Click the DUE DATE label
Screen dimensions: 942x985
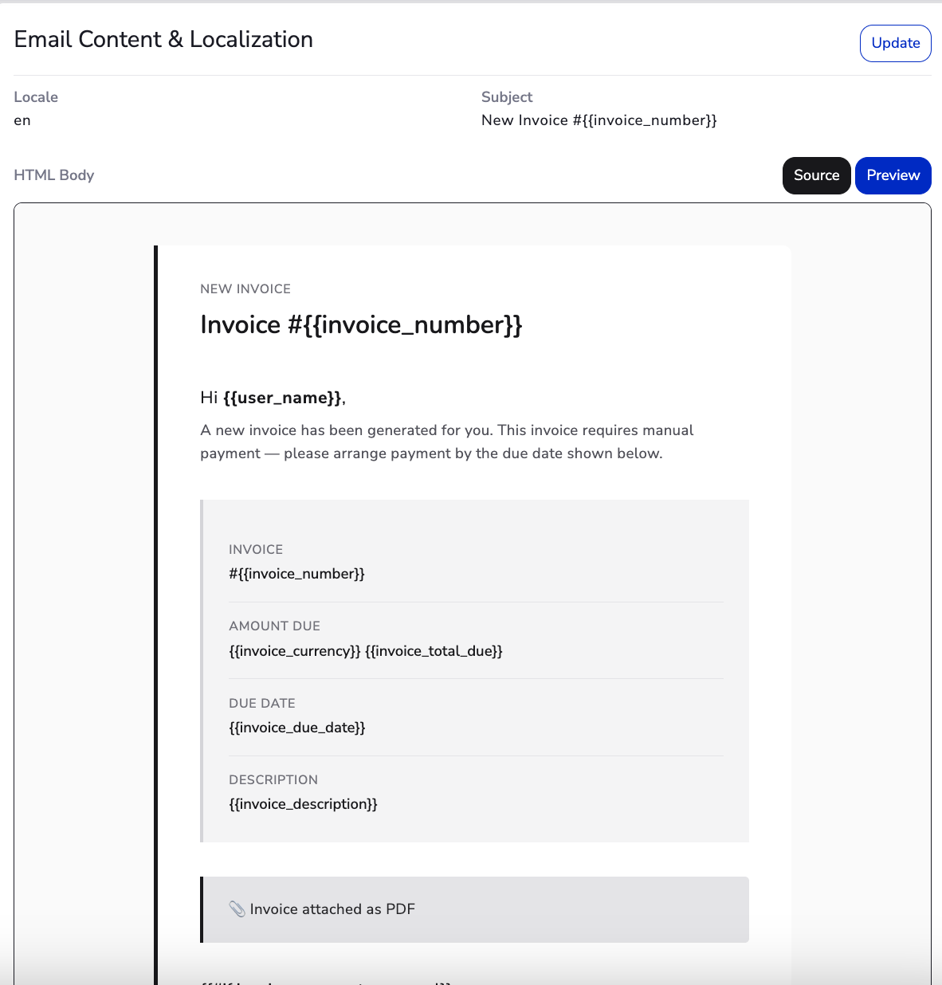click(262, 703)
